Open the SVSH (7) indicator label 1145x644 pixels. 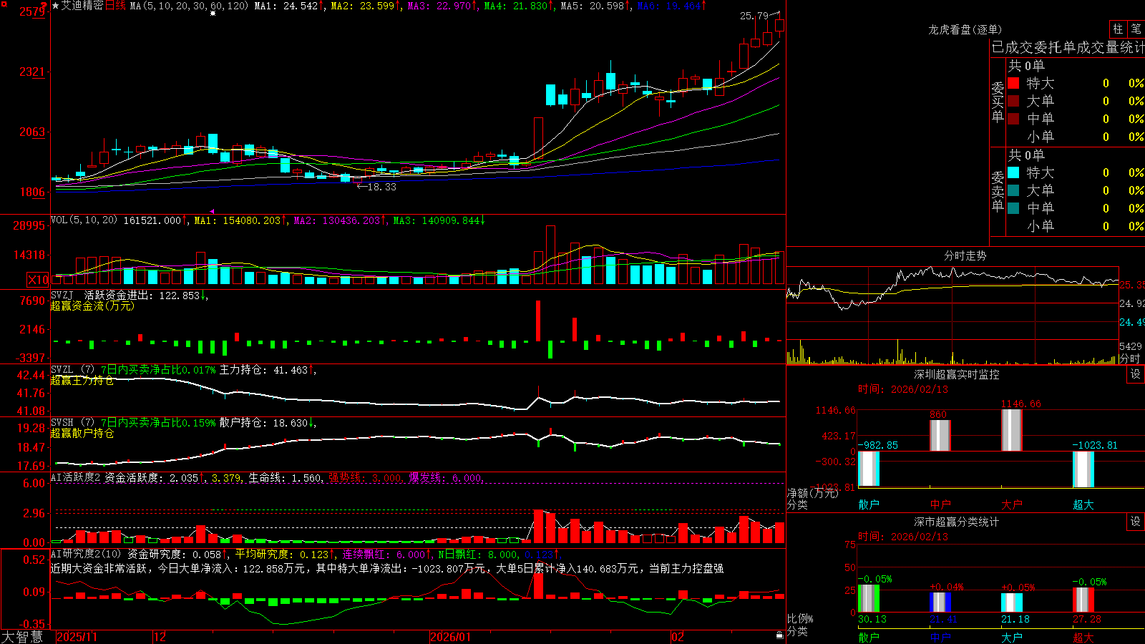pyautogui.click(x=73, y=423)
